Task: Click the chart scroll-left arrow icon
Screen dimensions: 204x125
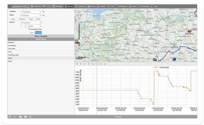Action: coord(77,64)
